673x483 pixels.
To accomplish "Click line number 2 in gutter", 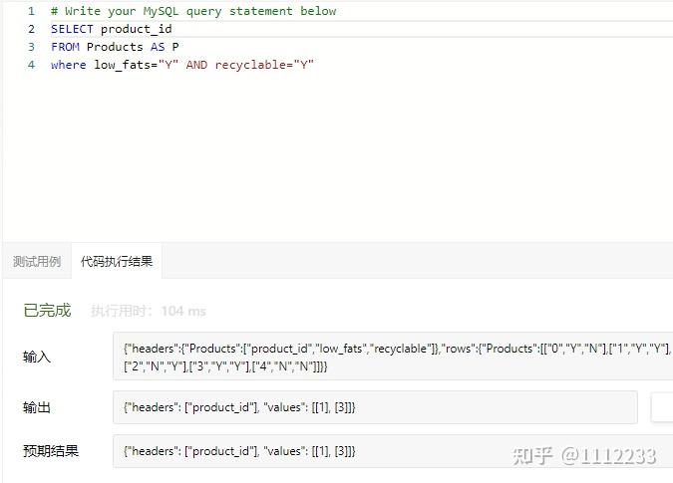I will click(31, 29).
